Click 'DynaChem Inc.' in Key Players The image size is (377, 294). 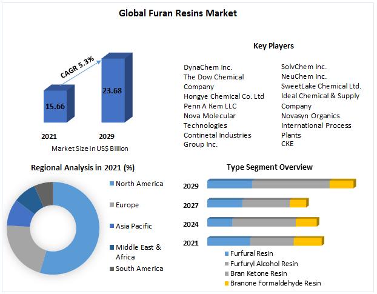[x=208, y=67]
